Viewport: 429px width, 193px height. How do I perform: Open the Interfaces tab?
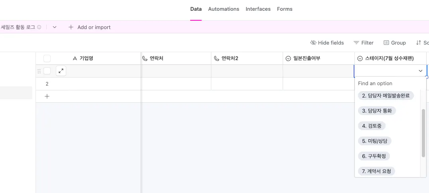point(258,9)
